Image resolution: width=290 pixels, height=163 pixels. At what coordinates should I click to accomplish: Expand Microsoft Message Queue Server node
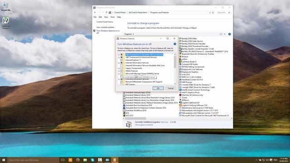(x=119, y=74)
